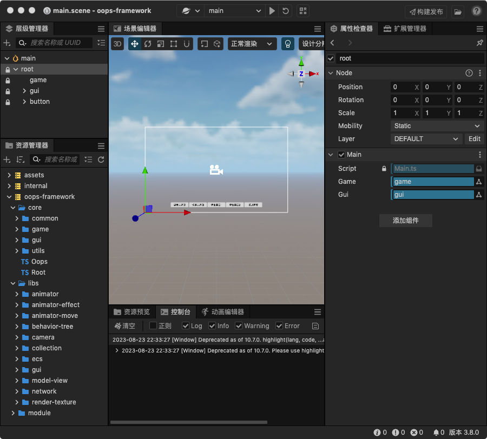
Task: Collapse the oops-framework core folder
Action: 12,207
